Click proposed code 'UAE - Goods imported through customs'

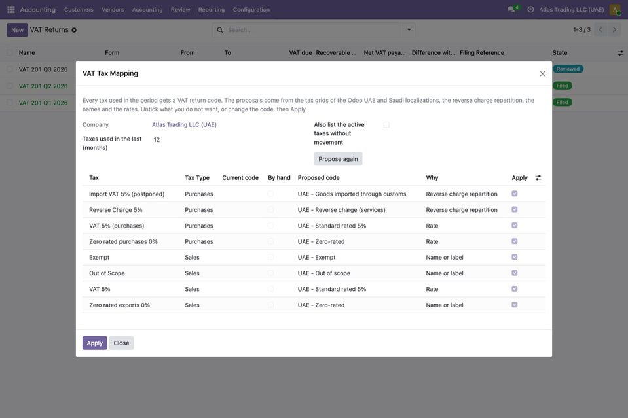coord(352,194)
